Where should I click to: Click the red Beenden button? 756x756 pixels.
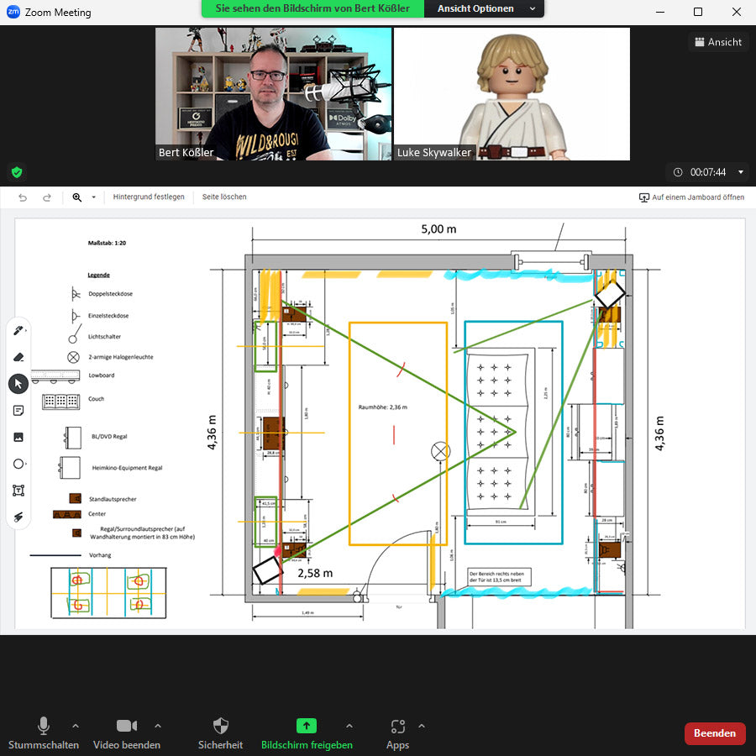715,733
